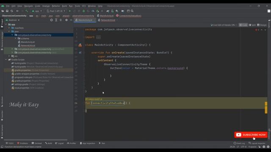Open the Android project view dropdown
This screenshot has width=271, height=152.
(x=13, y=20)
